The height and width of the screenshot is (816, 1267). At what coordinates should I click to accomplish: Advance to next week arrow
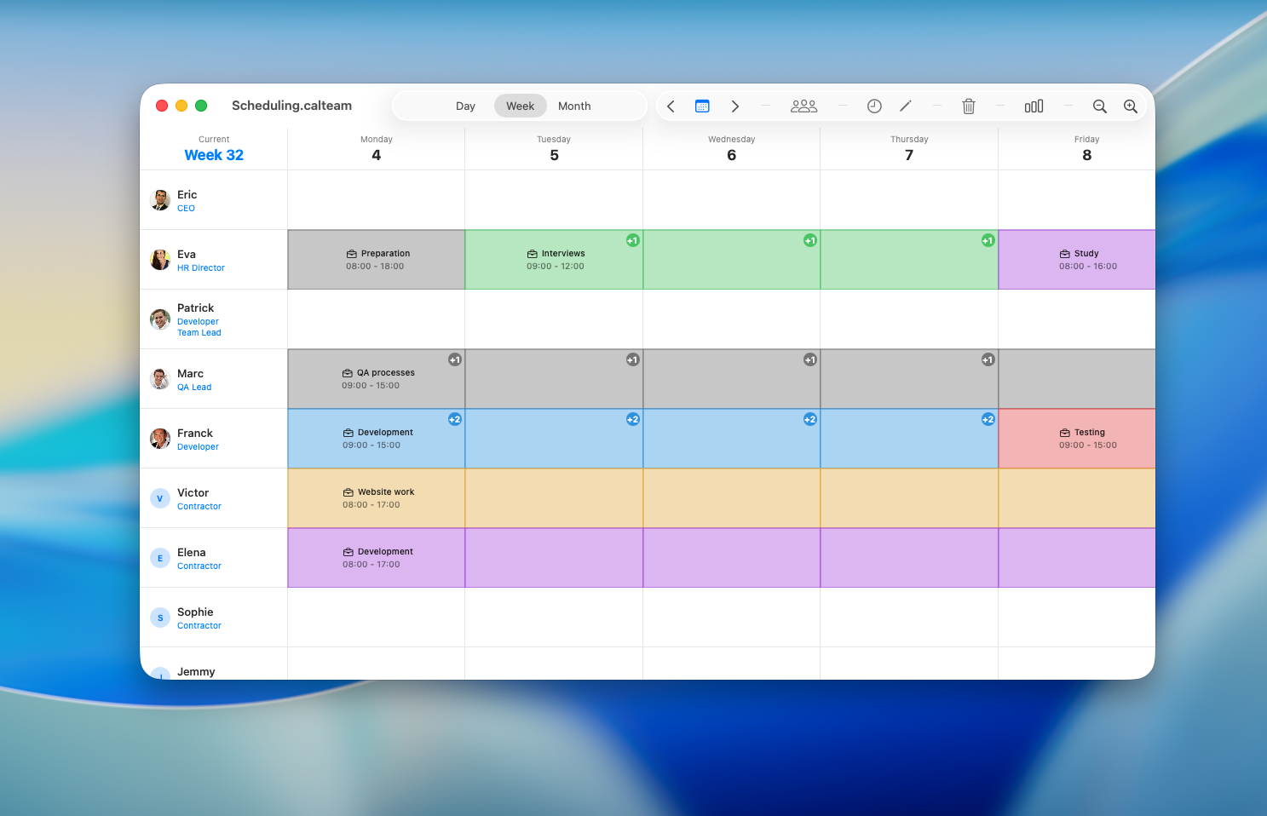click(x=734, y=106)
